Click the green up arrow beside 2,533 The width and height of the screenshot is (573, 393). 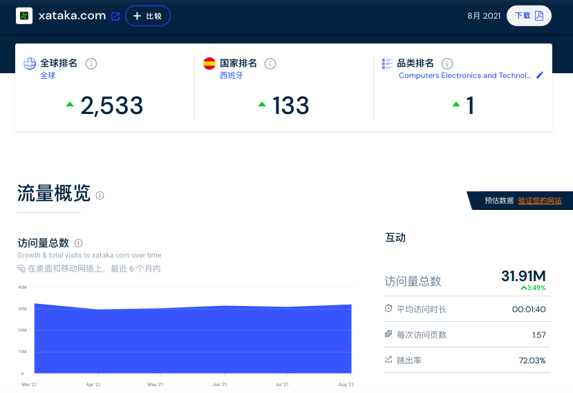70,104
